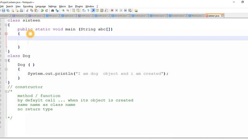Open the User Defined Language icon

(97, 10)
